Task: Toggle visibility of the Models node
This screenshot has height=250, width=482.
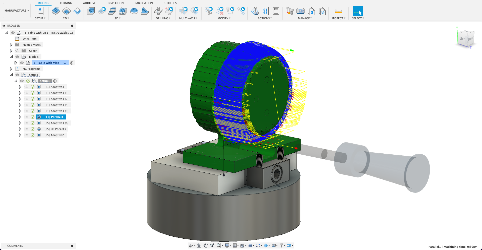Action: (x=17, y=57)
